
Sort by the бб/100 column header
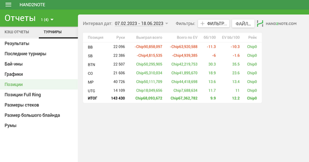[210, 37]
